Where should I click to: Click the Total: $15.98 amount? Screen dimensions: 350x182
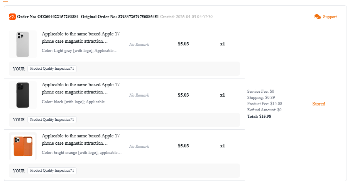pos(259,116)
